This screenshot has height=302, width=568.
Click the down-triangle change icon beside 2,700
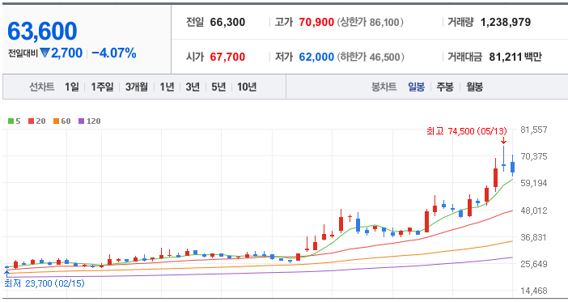tap(45, 53)
